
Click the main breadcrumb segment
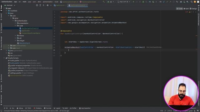(24, 2)
